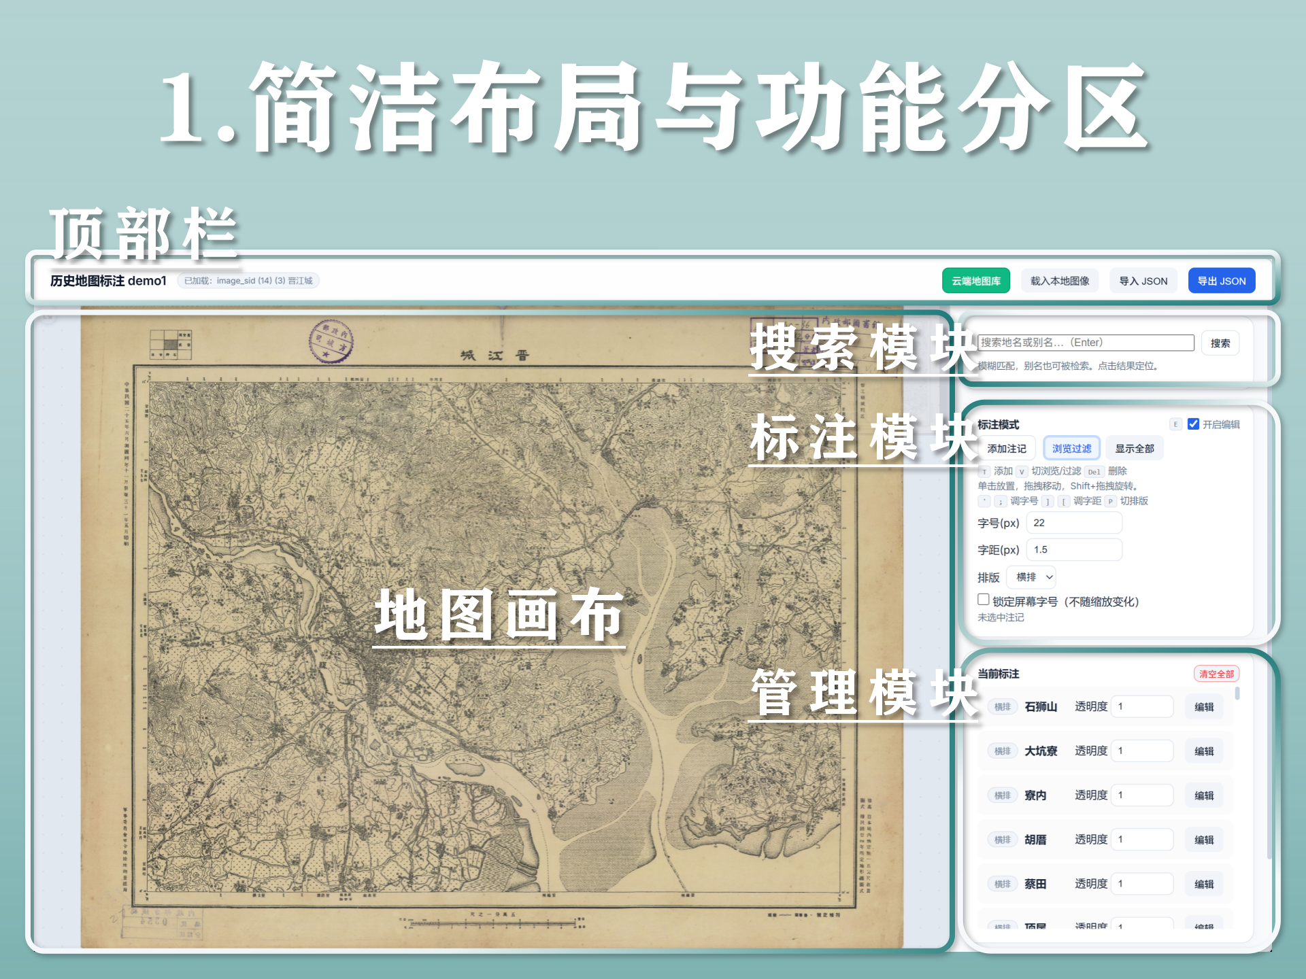Click 清空全部 to clear all annotations
This screenshot has width=1306, height=979.
pyautogui.click(x=1216, y=674)
